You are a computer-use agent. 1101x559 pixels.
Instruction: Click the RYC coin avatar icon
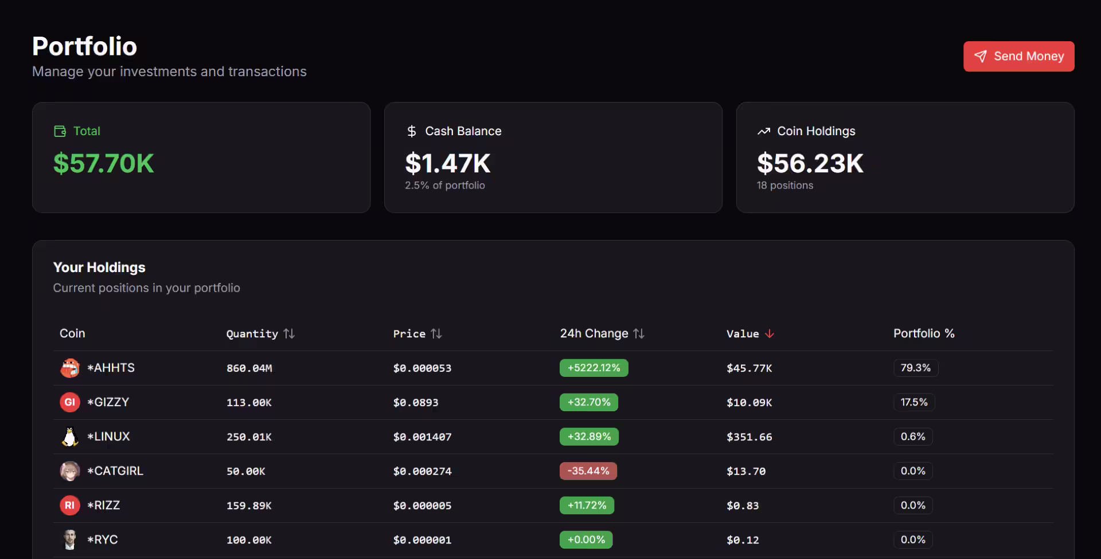pos(70,540)
